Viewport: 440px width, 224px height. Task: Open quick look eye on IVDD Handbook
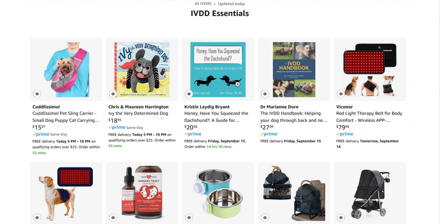[x=265, y=94]
